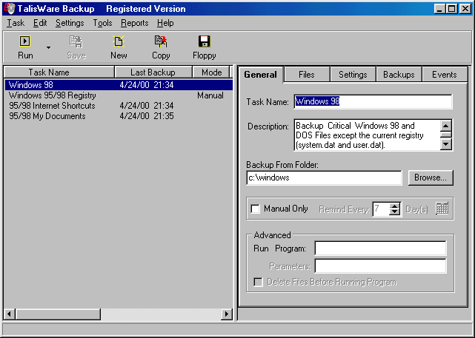Click the Description scrollbar down arrow
Screen dimensions: 475x338
446,144
